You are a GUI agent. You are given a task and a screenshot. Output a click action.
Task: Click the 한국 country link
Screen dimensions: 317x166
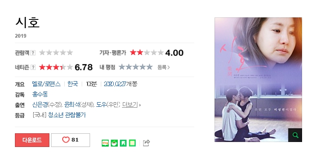73,84
